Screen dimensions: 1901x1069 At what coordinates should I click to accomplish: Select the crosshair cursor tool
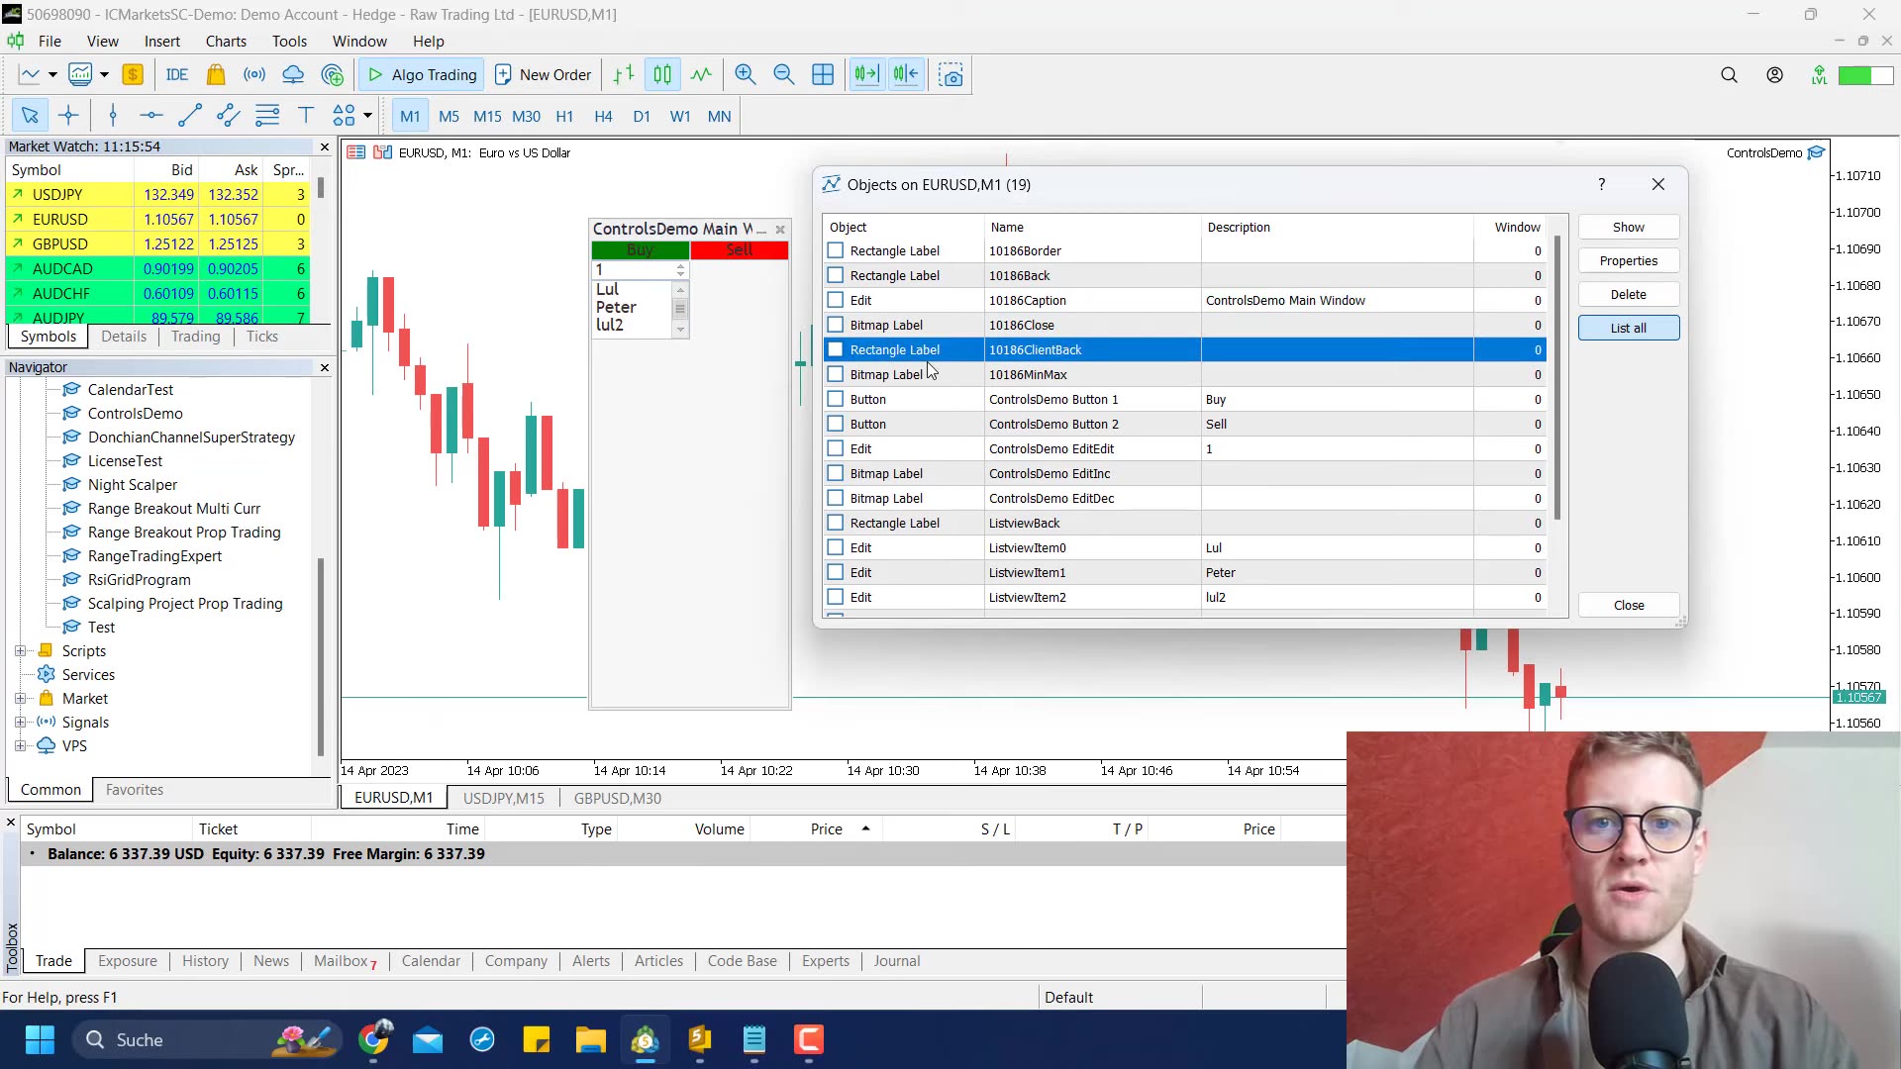(68, 117)
